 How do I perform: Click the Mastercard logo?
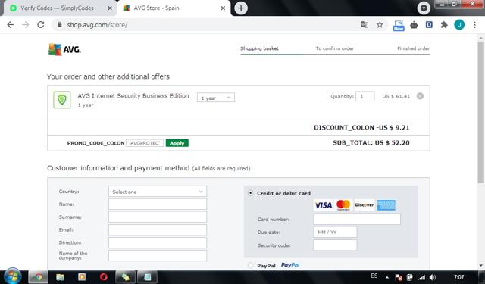(x=343, y=205)
